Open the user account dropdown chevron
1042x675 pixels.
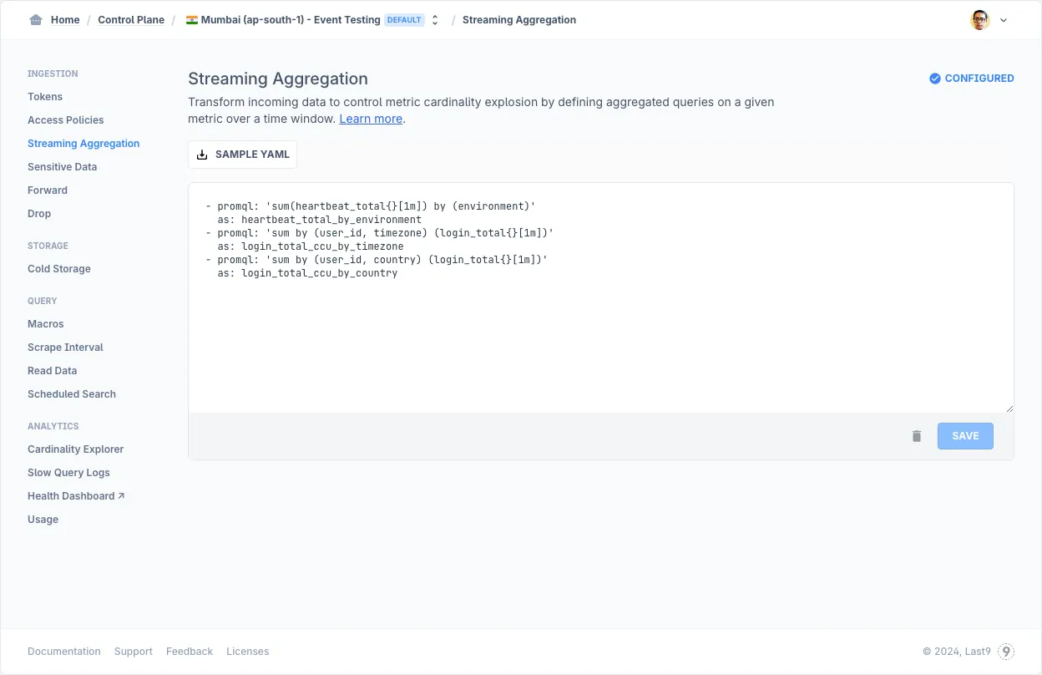[1004, 21]
